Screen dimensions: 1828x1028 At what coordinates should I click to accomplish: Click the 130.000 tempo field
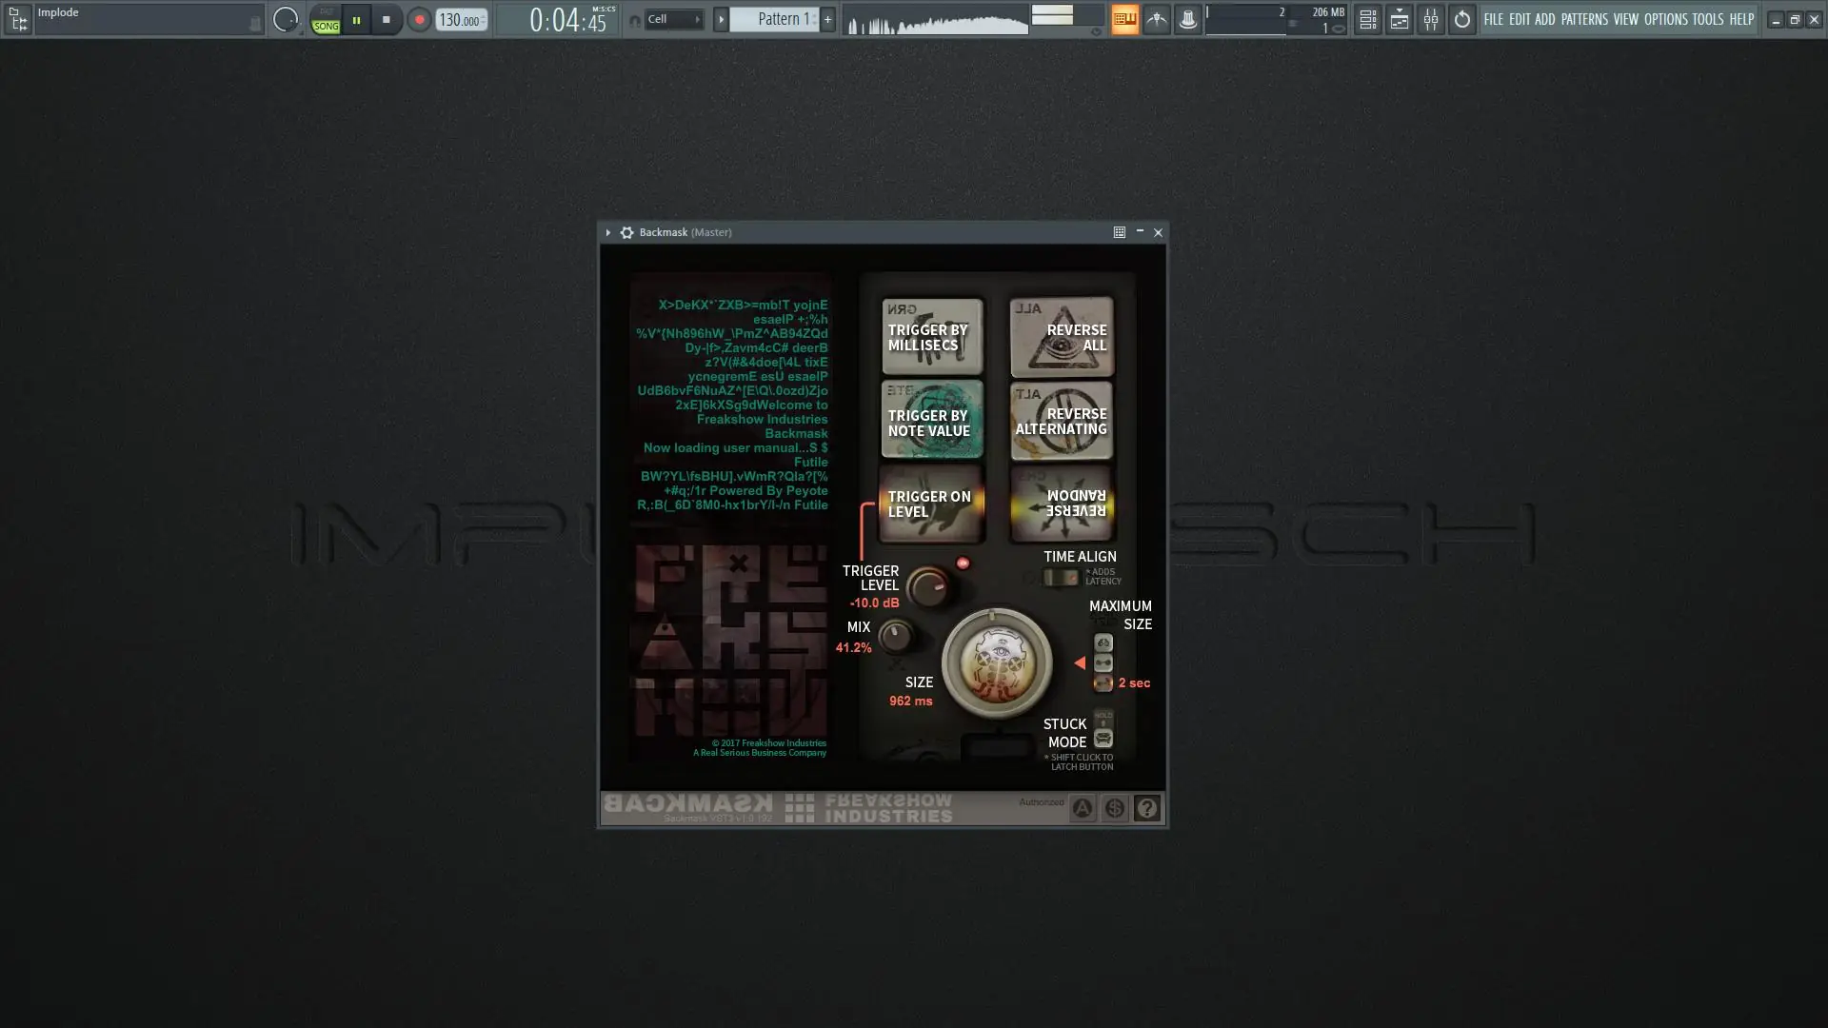(462, 20)
